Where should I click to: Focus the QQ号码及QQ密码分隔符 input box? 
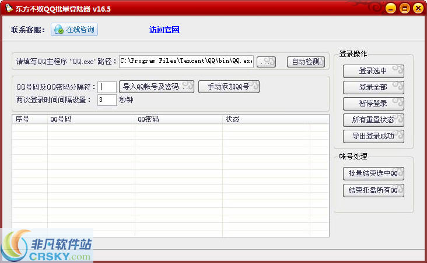[107, 87]
